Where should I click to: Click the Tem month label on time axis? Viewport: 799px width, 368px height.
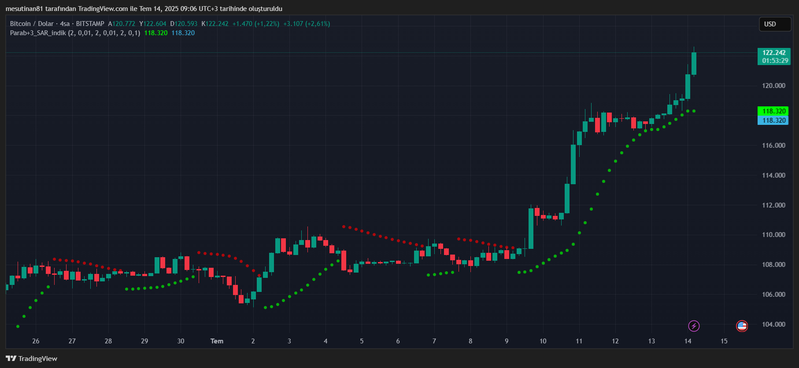217,341
